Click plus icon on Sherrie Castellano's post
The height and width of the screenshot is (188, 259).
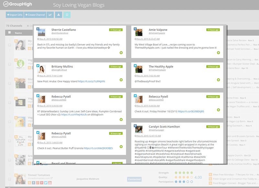pyautogui.click(x=121, y=53)
